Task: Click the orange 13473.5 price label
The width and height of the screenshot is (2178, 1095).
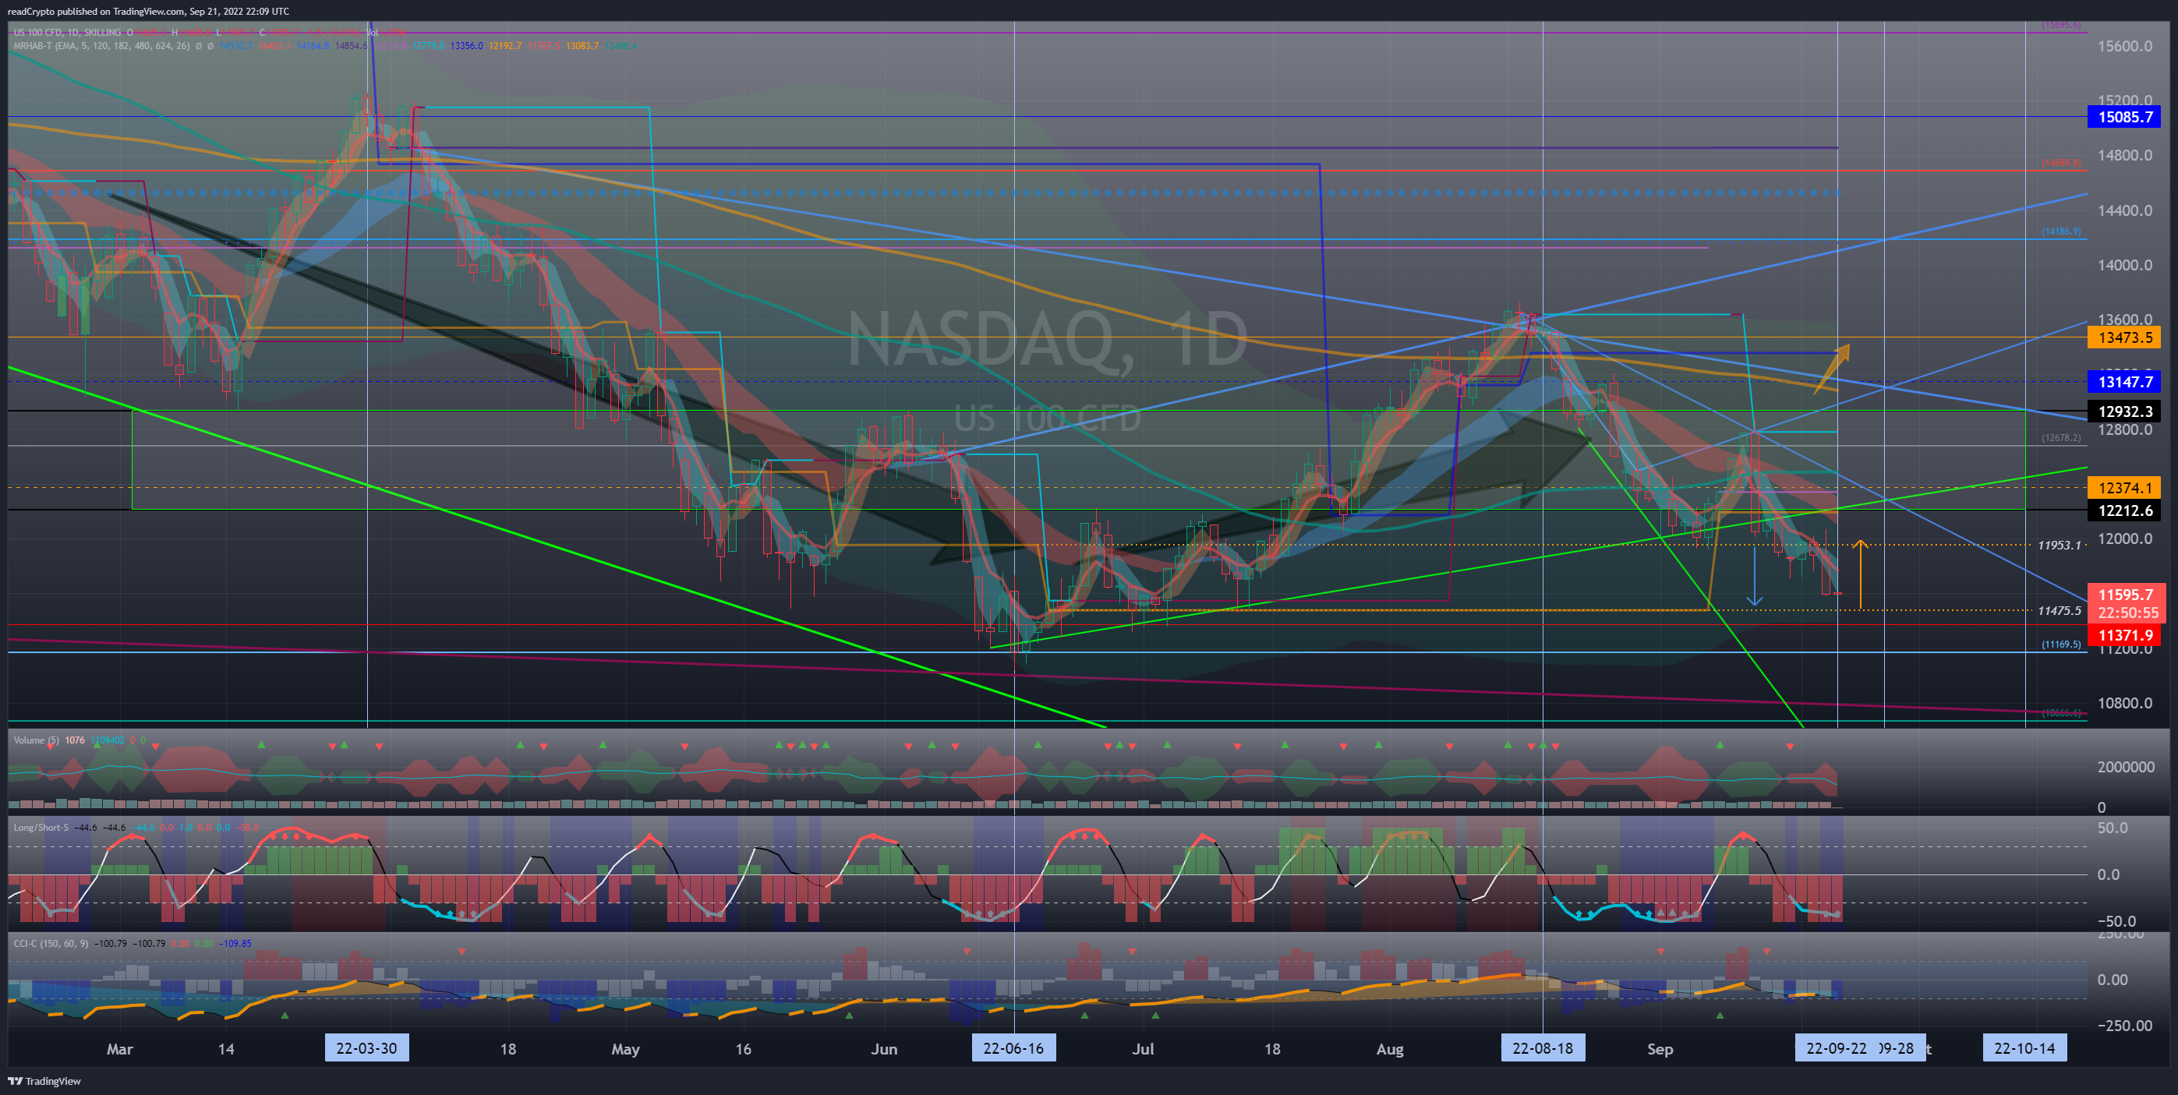Action: [2124, 337]
